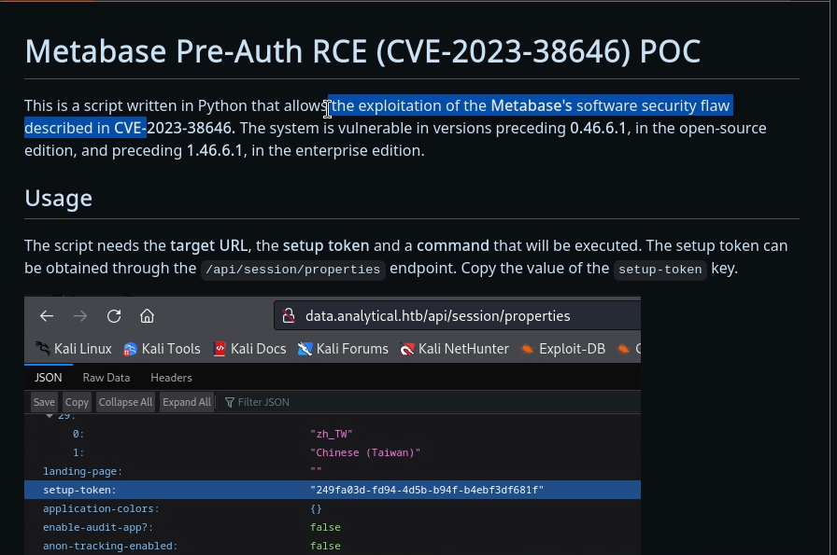Viewport: 837px width, 555px height.
Task: Click the setup-token inline code in Usage paragraph
Action: click(660, 270)
